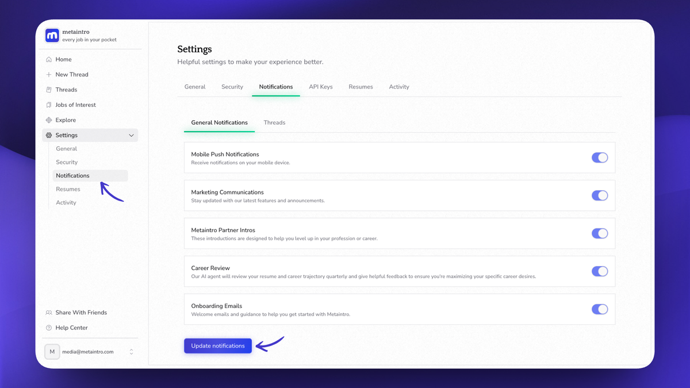Click the Jobs of Interest bookmark icon
690x388 pixels.
pos(49,105)
